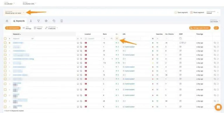Open the '0 selected' edit keywords dropdown
The height and width of the screenshot is (113, 224).
click(51, 28)
